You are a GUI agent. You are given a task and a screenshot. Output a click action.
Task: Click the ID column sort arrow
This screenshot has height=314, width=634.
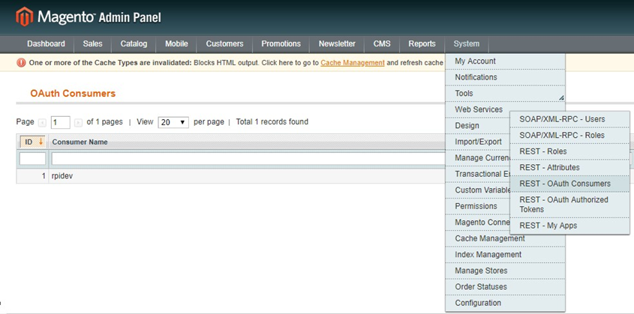click(41, 142)
